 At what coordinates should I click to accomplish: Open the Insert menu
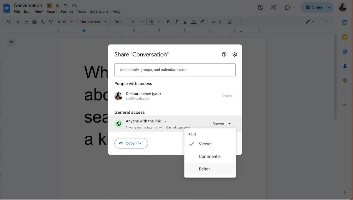coord(52,11)
